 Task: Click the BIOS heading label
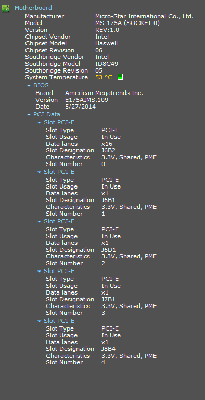point(41,85)
